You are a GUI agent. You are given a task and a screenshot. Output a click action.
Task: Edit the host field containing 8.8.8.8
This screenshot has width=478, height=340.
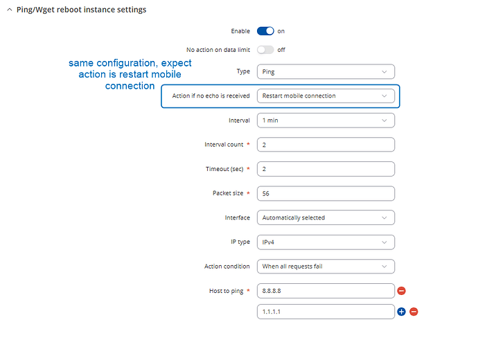[x=325, y=291]
